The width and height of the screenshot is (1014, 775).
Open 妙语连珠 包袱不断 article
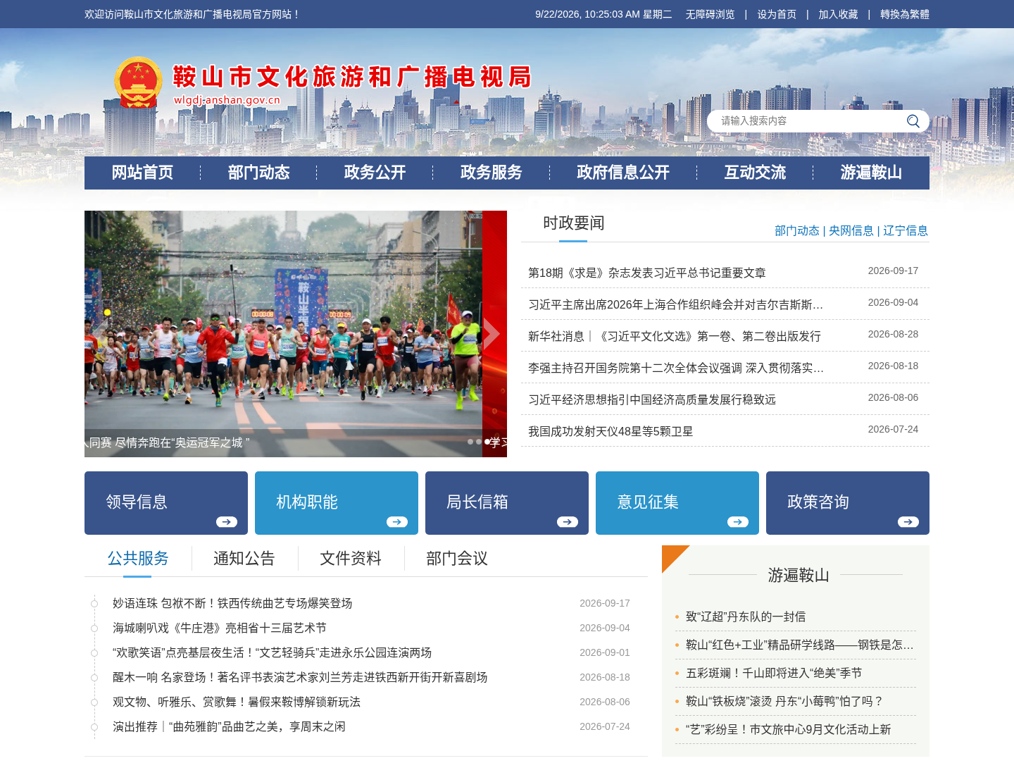pos(232,603)
